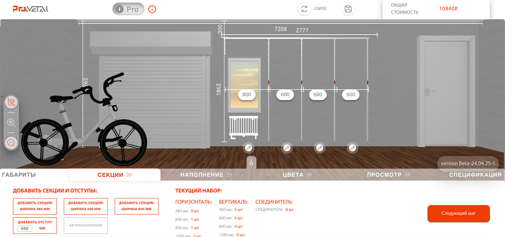Screen dimensions: 505x237
Task: Open the red info icon
Action: pyautogui.click(x=152, y=9)
